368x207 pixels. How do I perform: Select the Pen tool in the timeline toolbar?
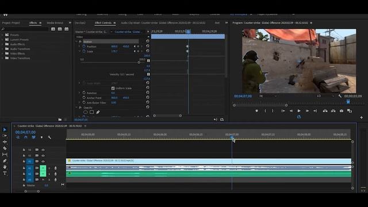tap(5, 161)
